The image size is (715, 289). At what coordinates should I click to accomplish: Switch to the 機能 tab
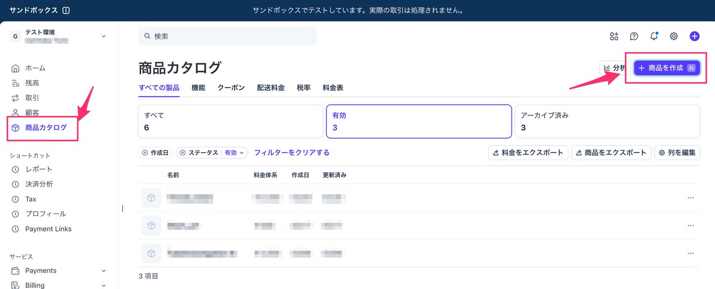coord(199,88)
